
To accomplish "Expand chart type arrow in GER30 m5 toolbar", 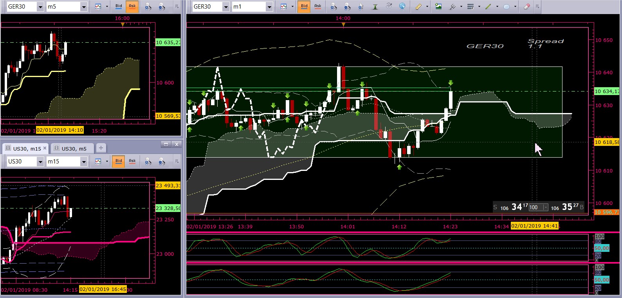I will click(x=106, y=7).
